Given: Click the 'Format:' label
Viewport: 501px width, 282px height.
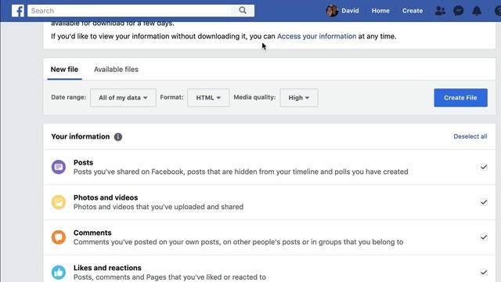Looking at the screenshot, I should 171,97.
